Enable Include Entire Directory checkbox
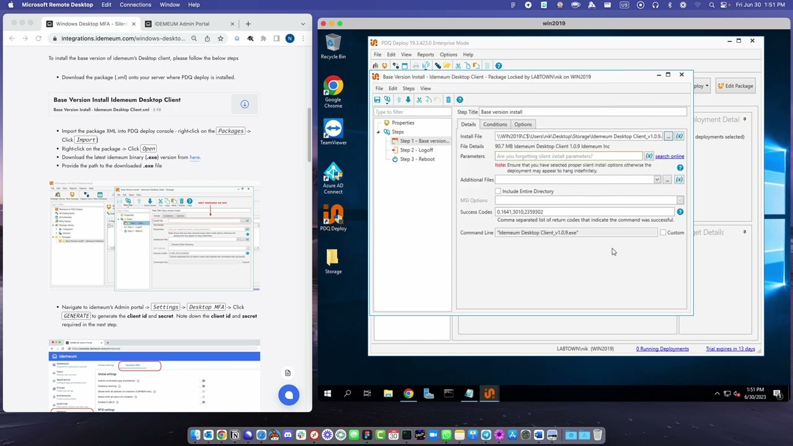 pyautogui.click(x=497, y=191)
